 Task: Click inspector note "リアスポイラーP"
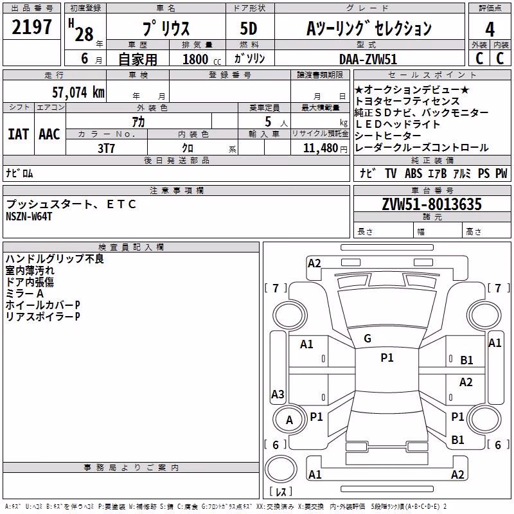(42, 316)
